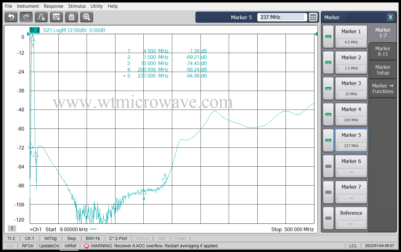Click the Marker 5 frequency input field
Screen dimensions: 401x252
pos(281,17)
